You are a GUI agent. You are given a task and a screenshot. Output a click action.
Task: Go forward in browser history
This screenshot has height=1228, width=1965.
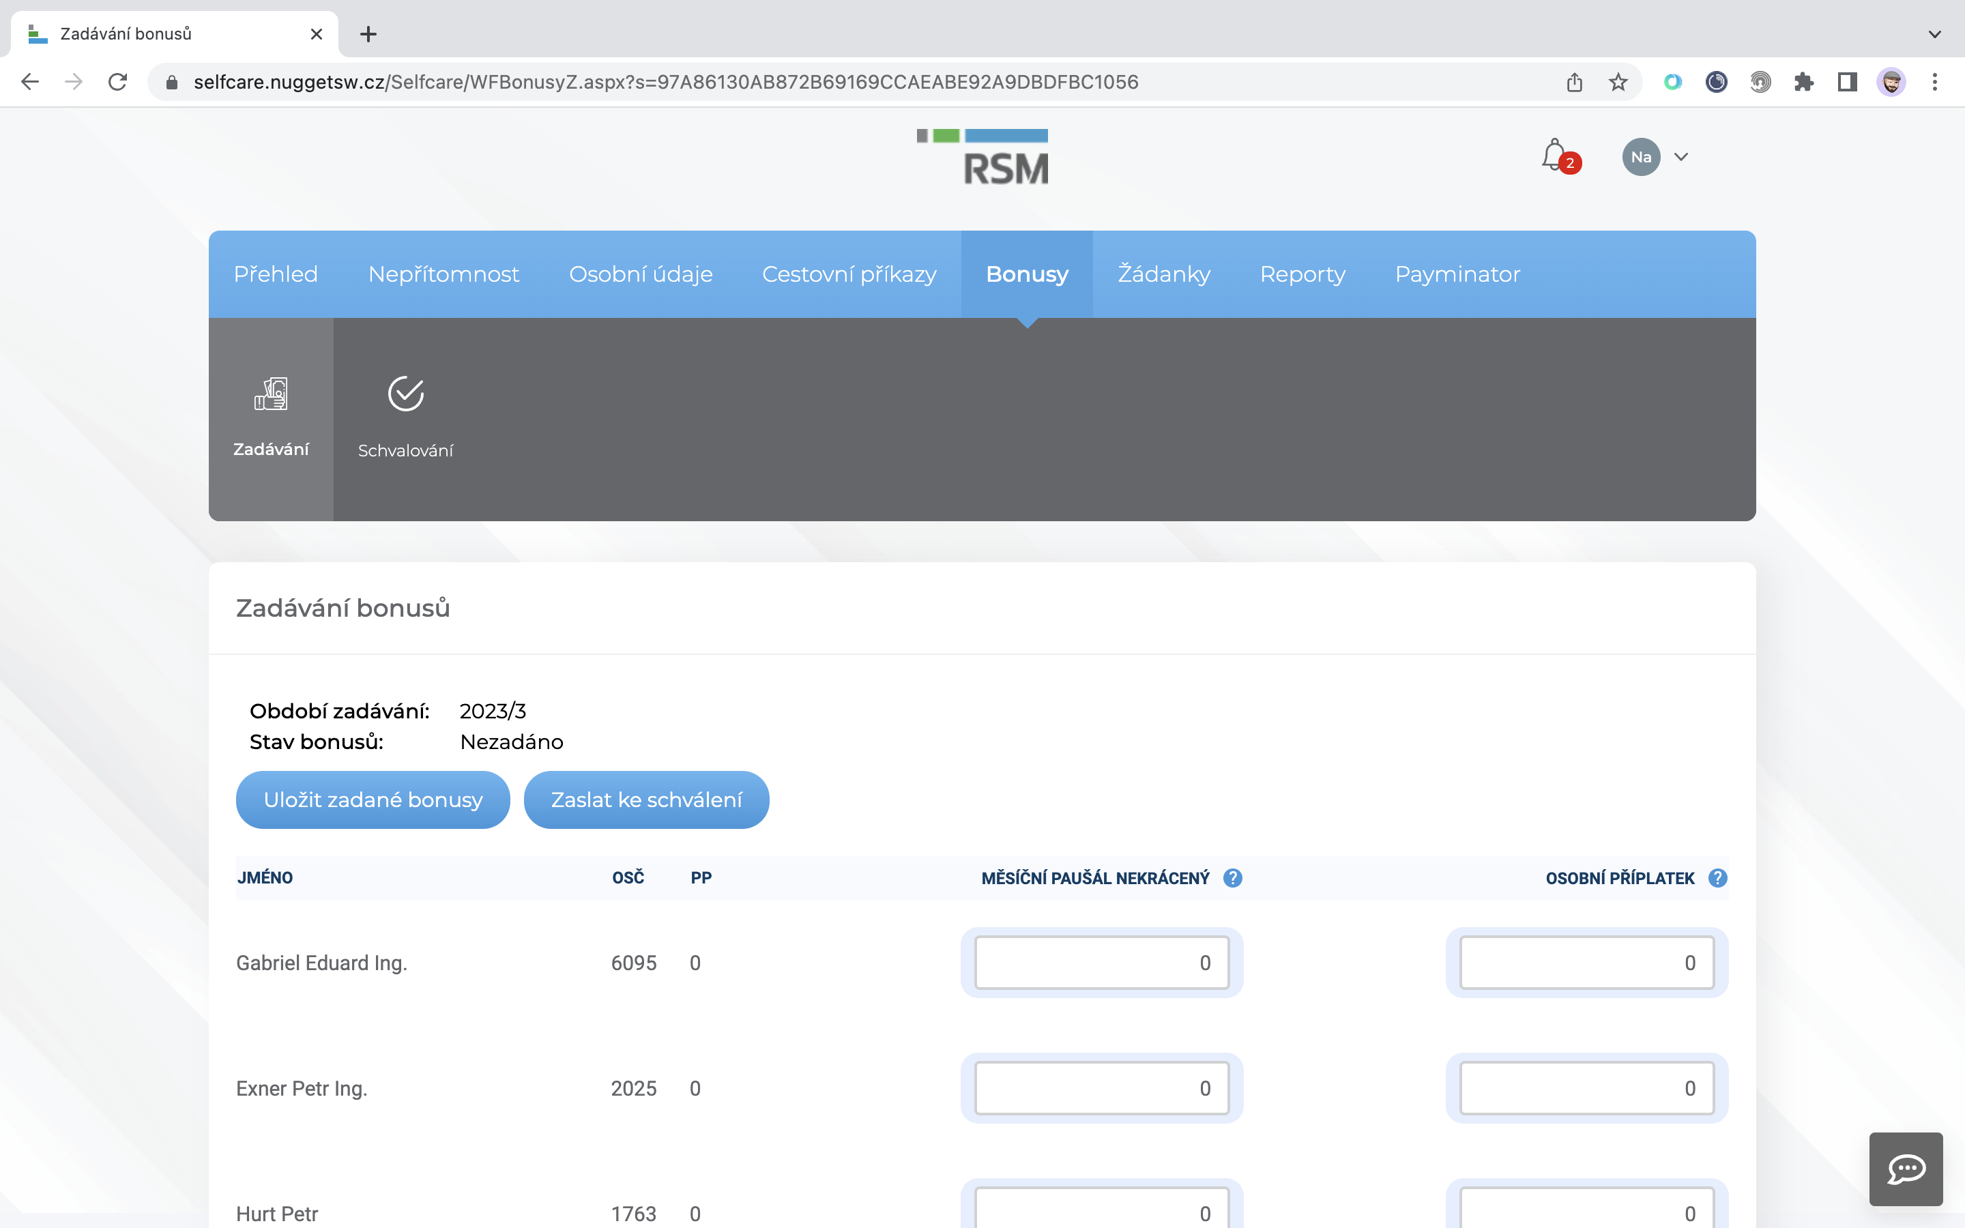point(74,82)
